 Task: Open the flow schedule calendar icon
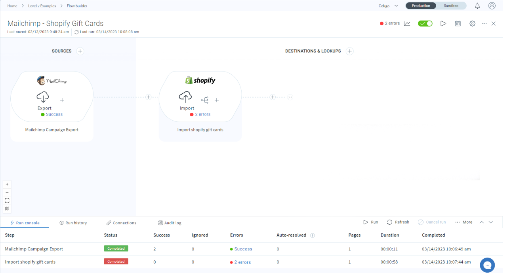click(x=458, y=23)
